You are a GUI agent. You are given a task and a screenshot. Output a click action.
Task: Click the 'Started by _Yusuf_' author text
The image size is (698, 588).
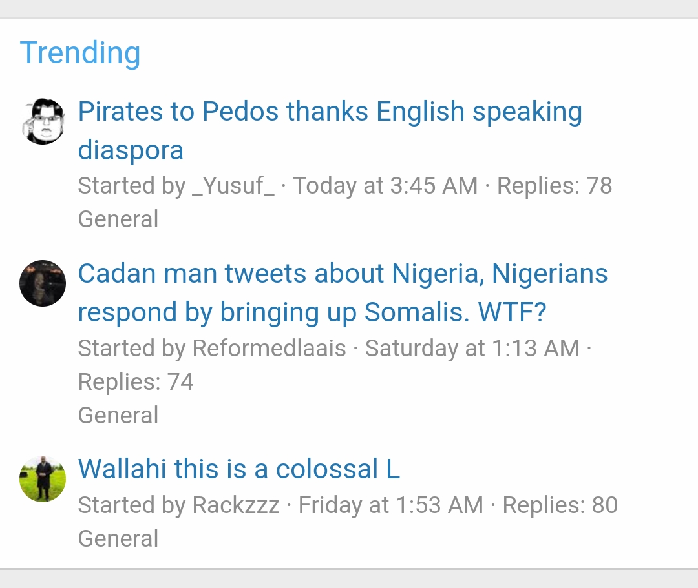tap(176, 186)
